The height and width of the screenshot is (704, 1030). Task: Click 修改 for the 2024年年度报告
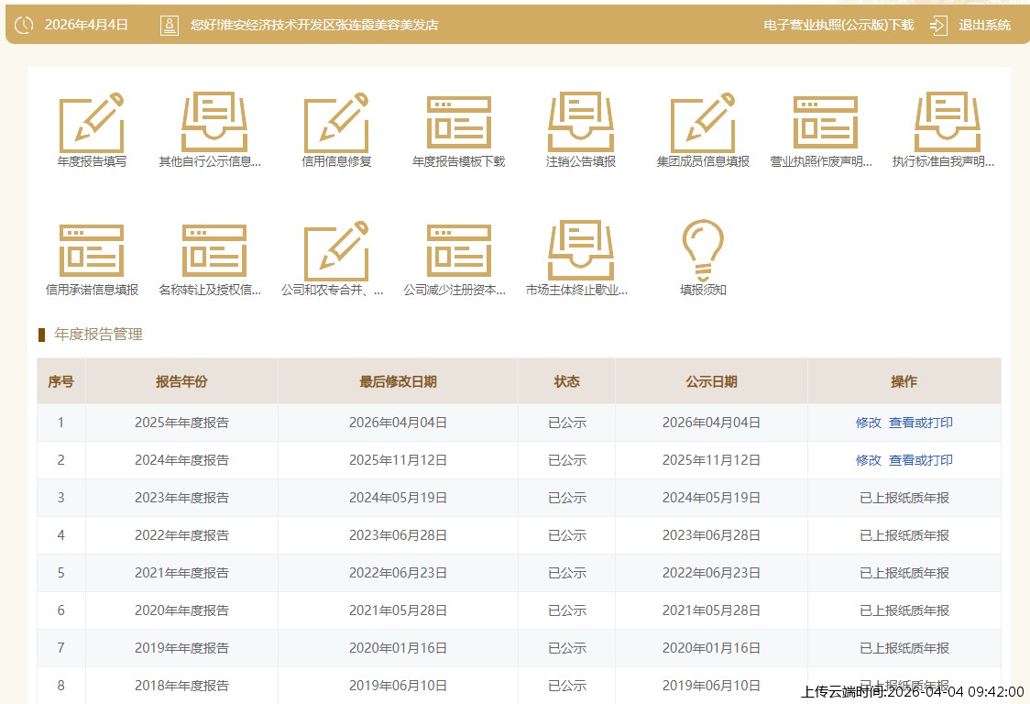(x=868, y=460)
